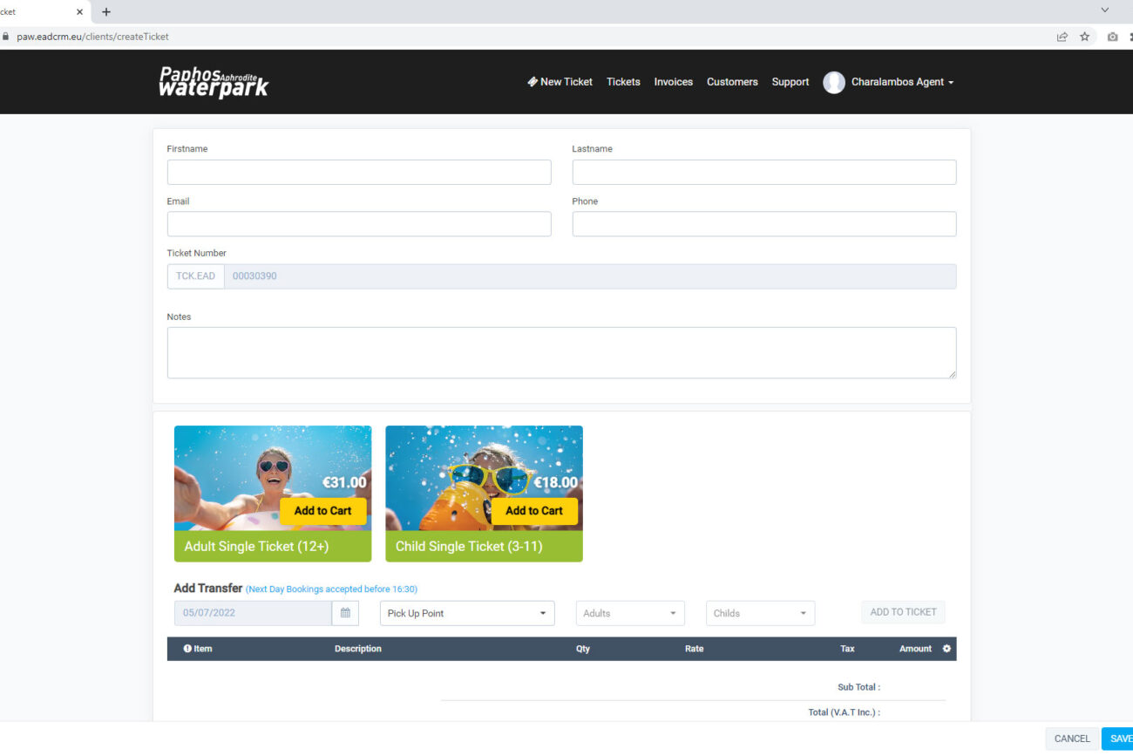Click the gear icon in table header

click(947, 649)
